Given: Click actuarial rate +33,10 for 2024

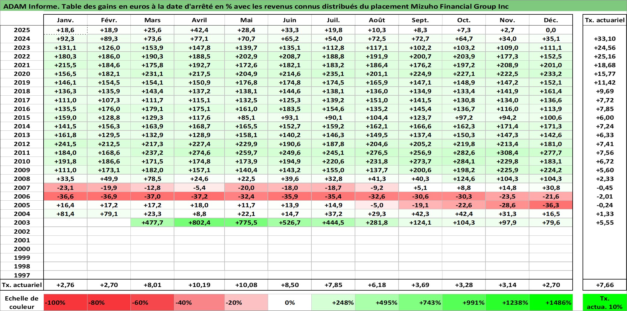Looking at the screenshot, I should [604, 39].
